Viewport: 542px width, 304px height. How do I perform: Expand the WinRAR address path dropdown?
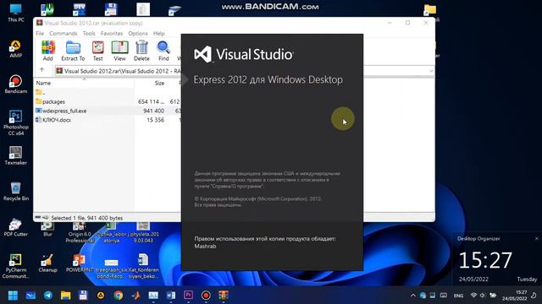[x=431, y=71]
